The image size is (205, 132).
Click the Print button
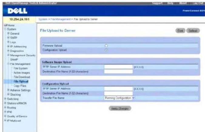click(x=180, y=31)
